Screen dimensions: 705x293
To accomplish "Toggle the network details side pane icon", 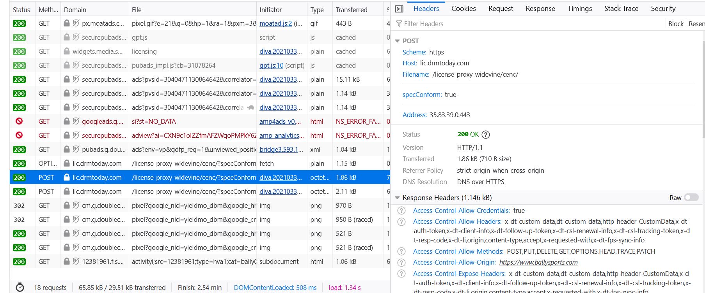I will (x=399, y=9).
